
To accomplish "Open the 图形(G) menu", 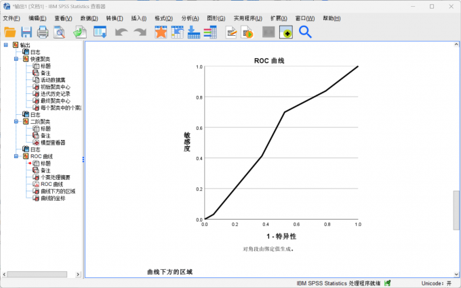I will click(x=216, y=18).
